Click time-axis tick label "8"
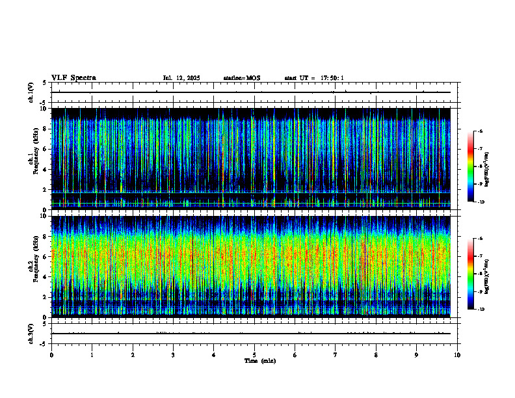The height and width of the screenshot is (398, 515). [376, 355]
